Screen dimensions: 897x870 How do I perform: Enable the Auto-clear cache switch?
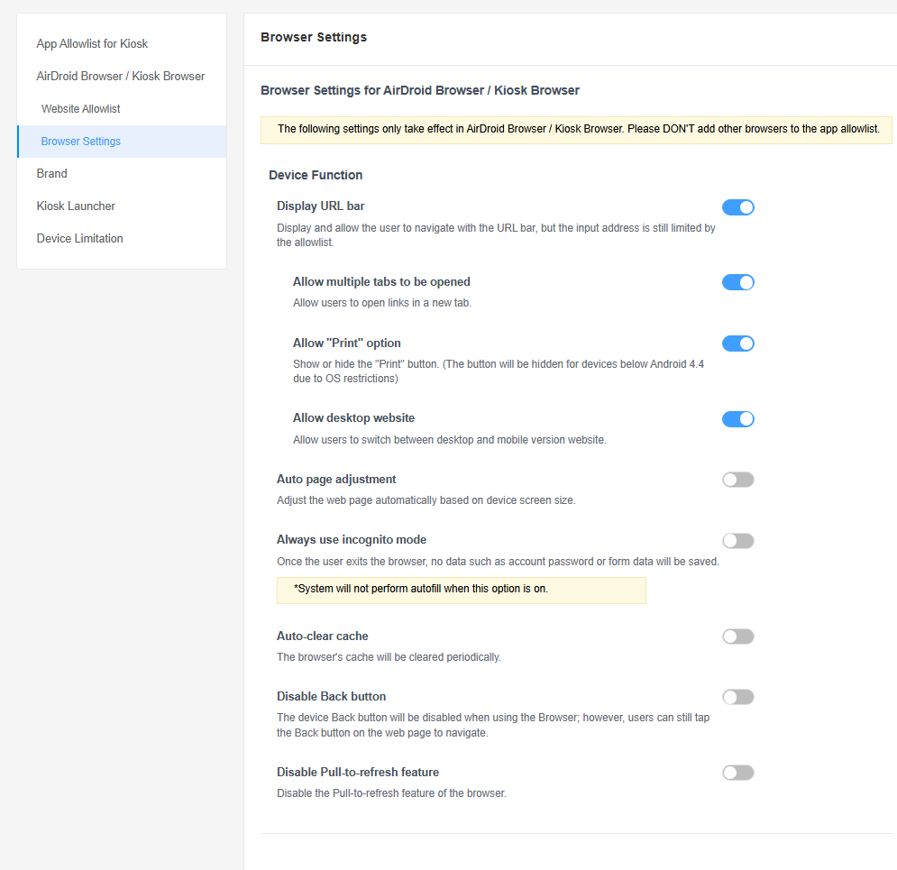point(737,636)
